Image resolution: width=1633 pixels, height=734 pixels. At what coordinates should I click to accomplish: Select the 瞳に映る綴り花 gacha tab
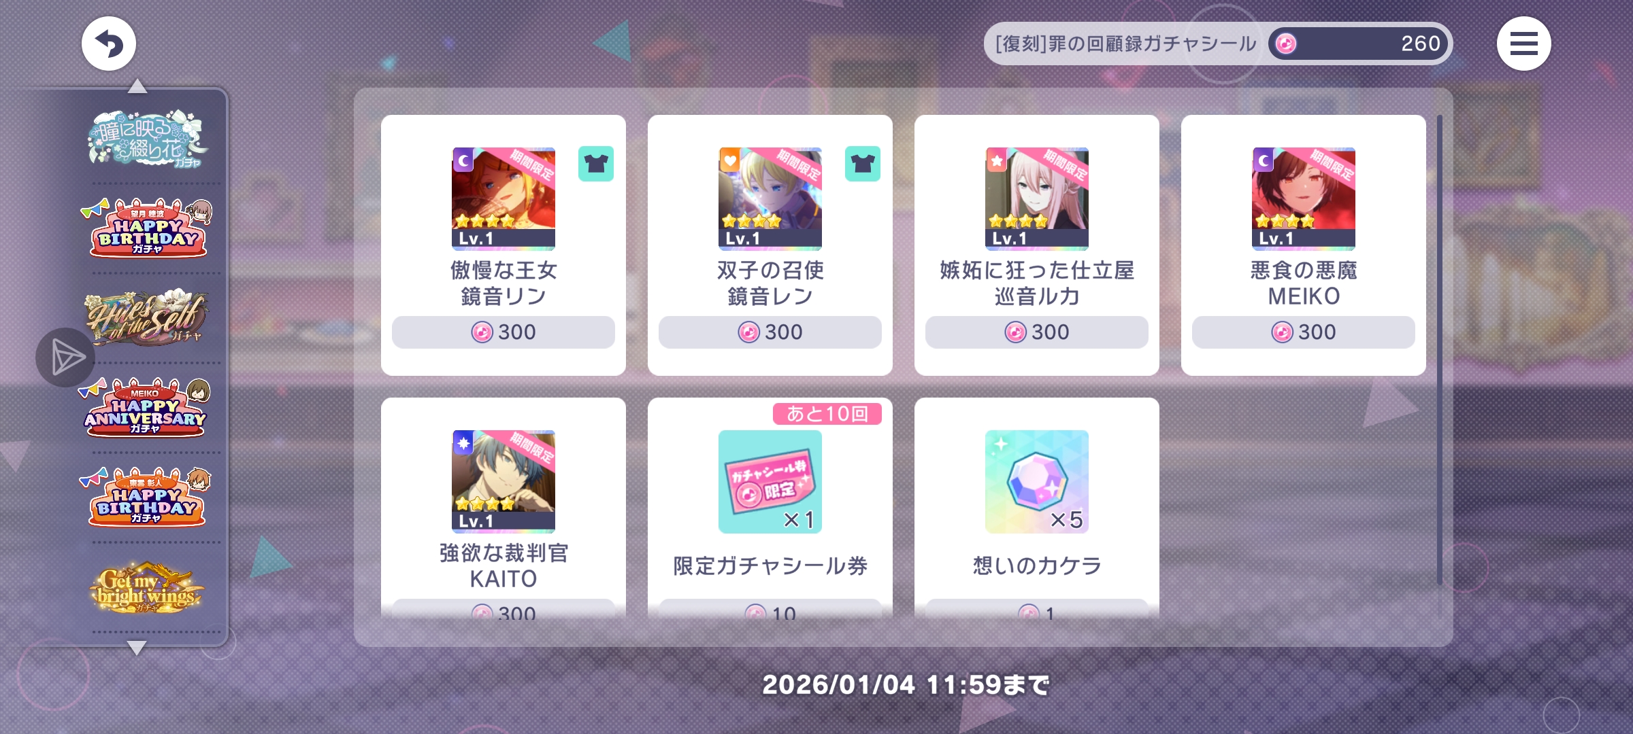coord(147,139)
